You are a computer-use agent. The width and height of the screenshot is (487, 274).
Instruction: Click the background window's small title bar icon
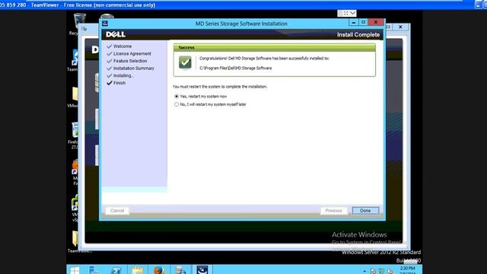tap(84, 29)
